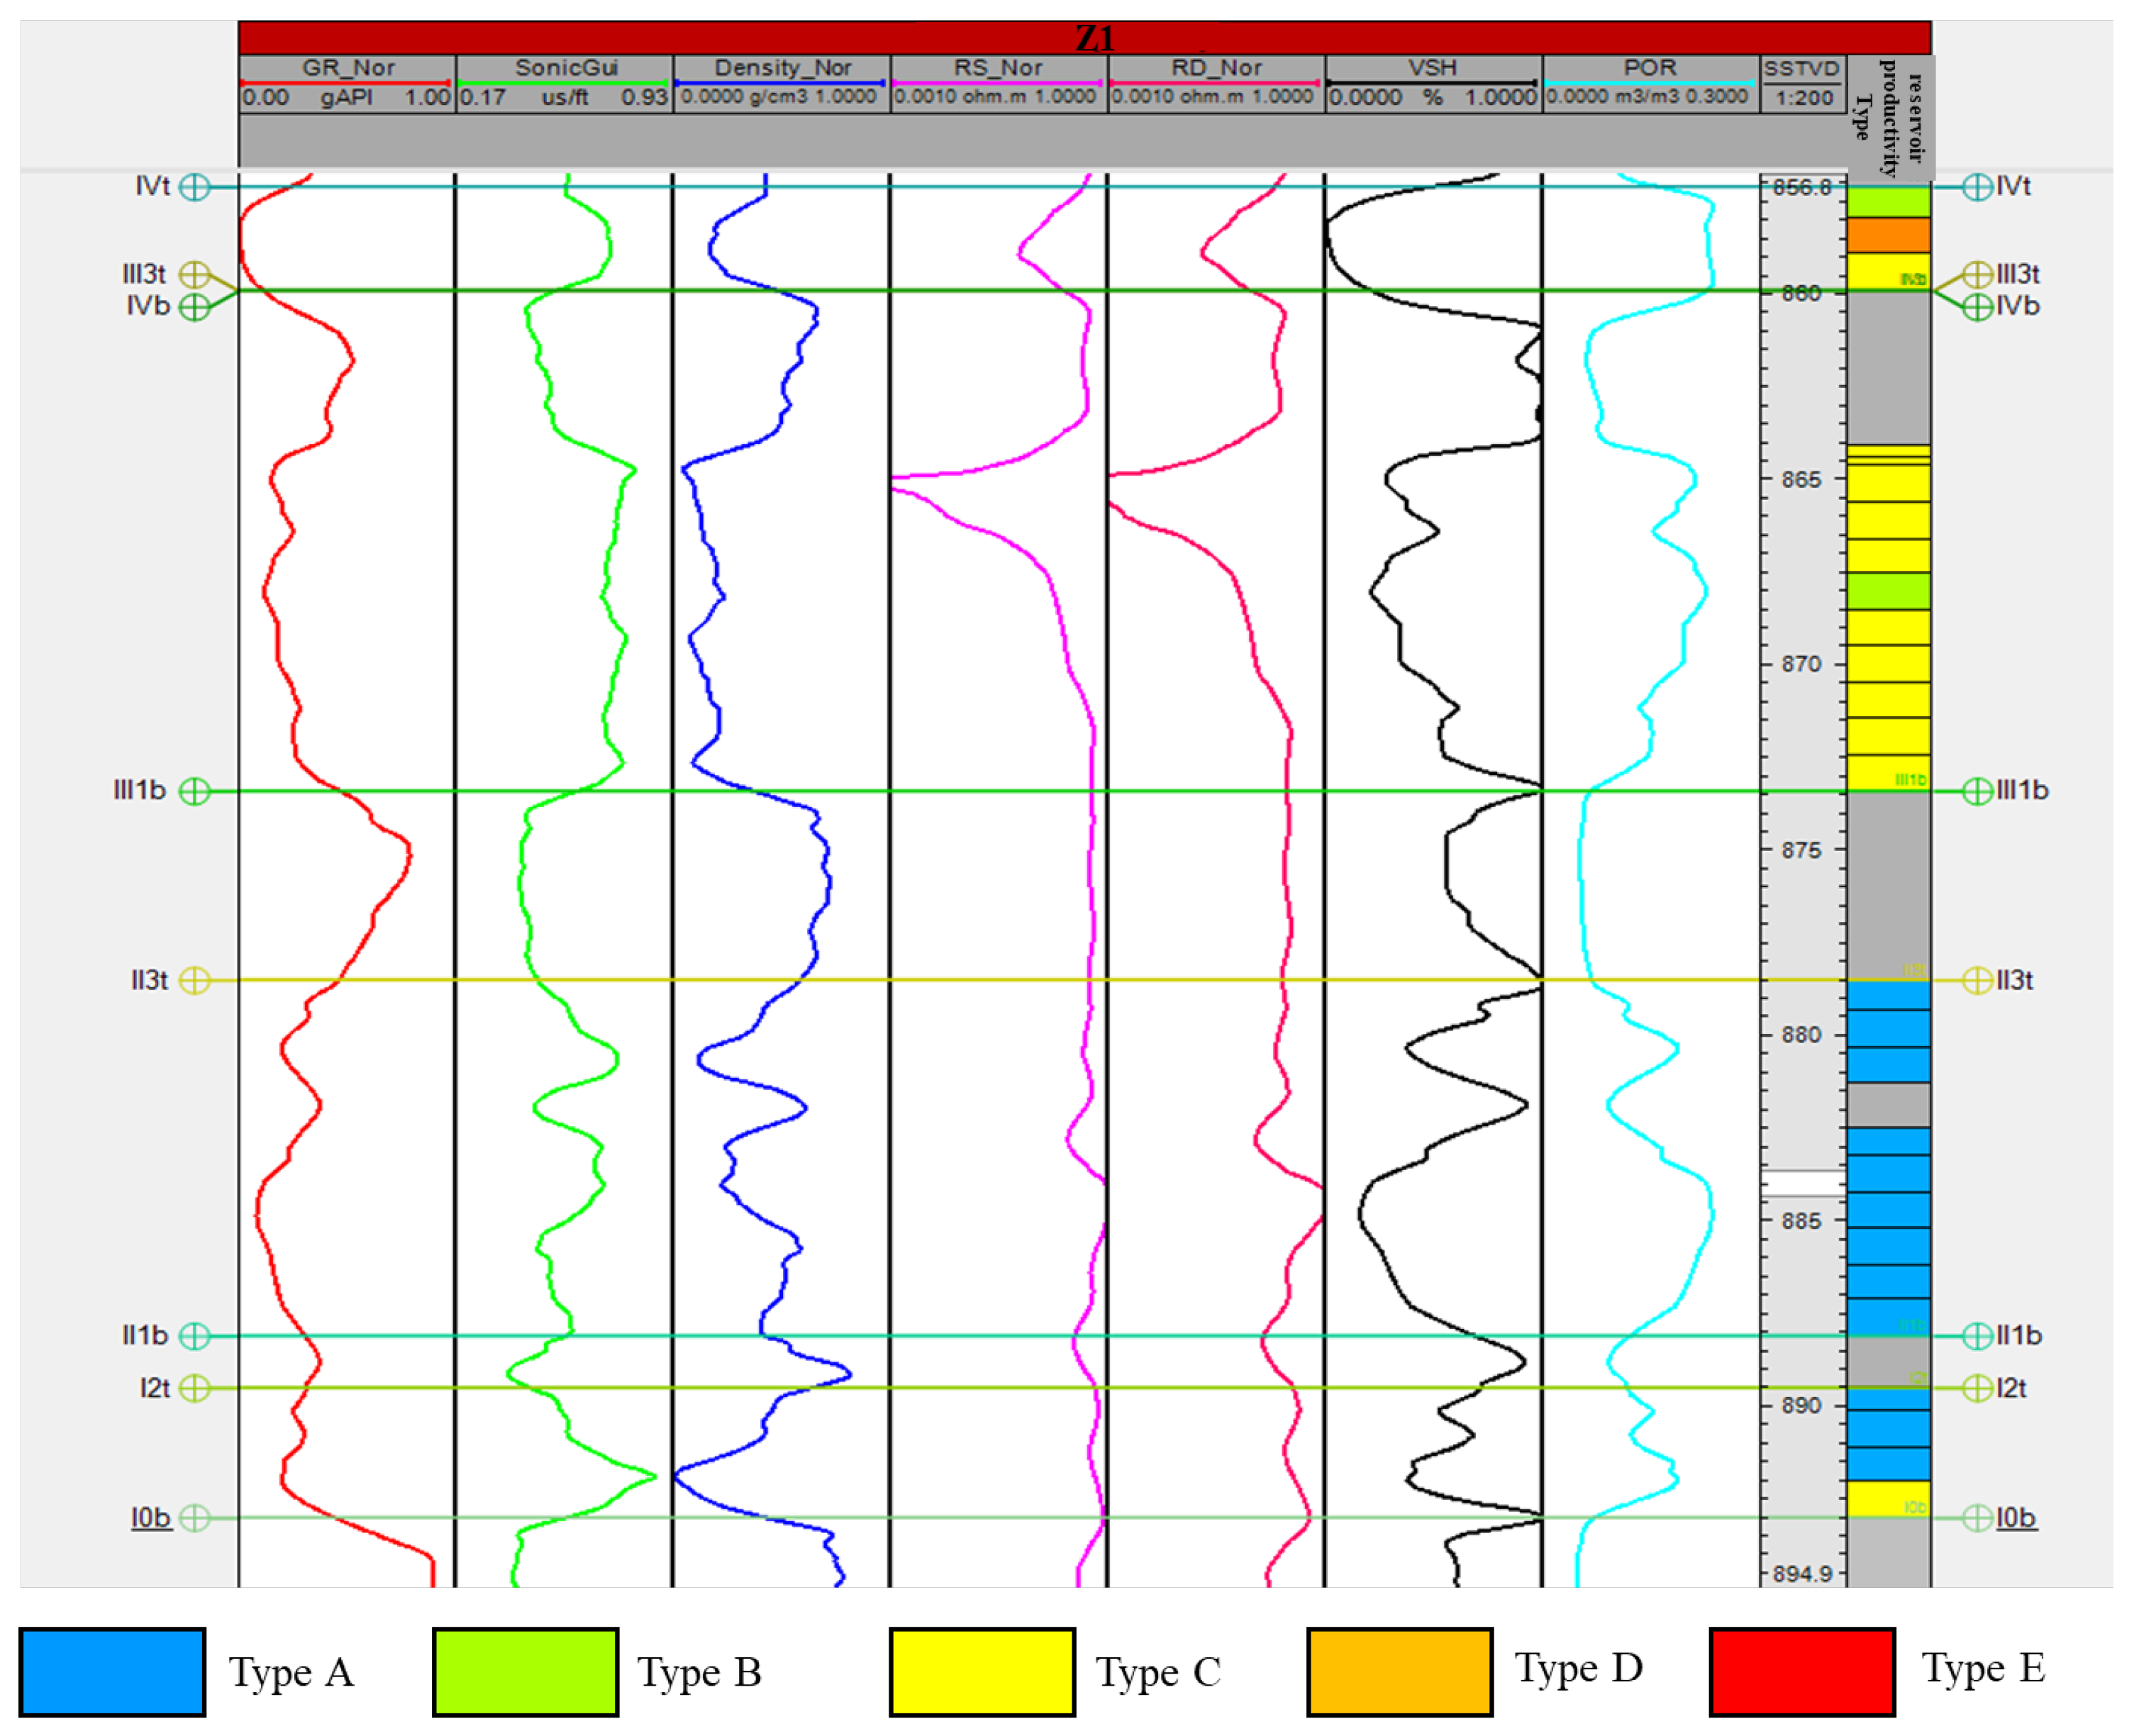Viewport: 2134px width, 1736px height.
Task: Click the left III1b marker icon
Action: tap(194, 792)
